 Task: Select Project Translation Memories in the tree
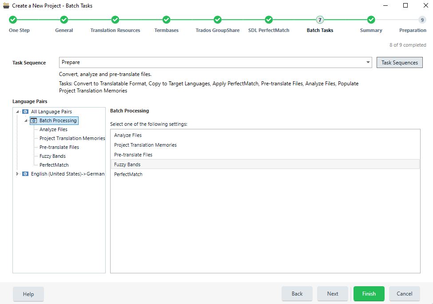pyautogui.click(x=72, y=138)
